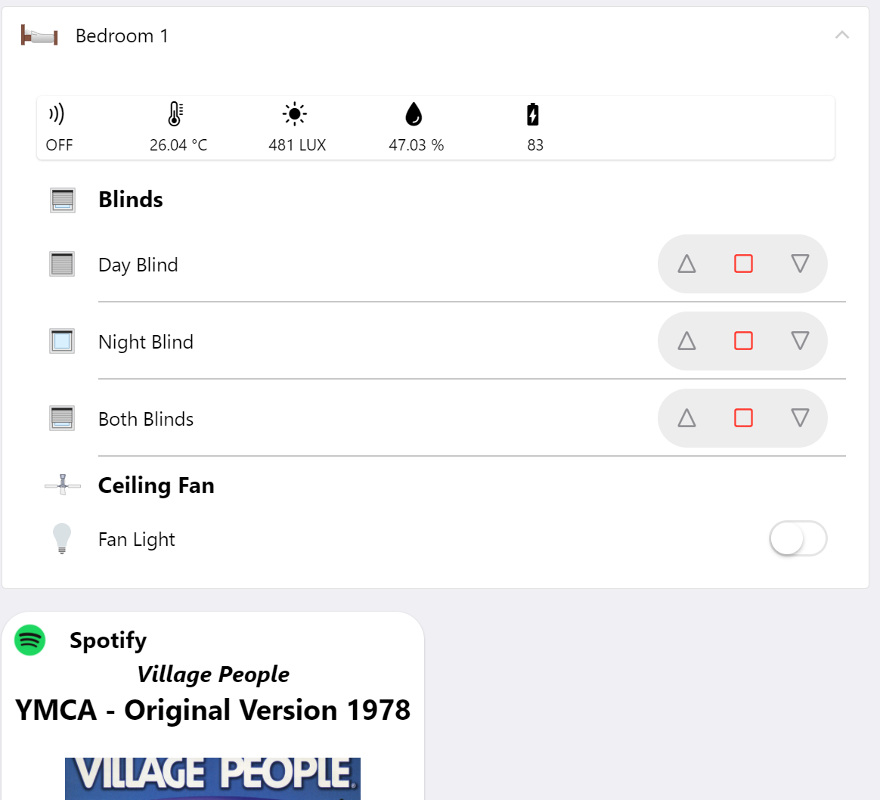Image resolution: width=880 pixels, height=800 pixels.
Task: Collapse the Bedroom 1 card chevron
Action: pyautogui.click(x=842, y=36)
